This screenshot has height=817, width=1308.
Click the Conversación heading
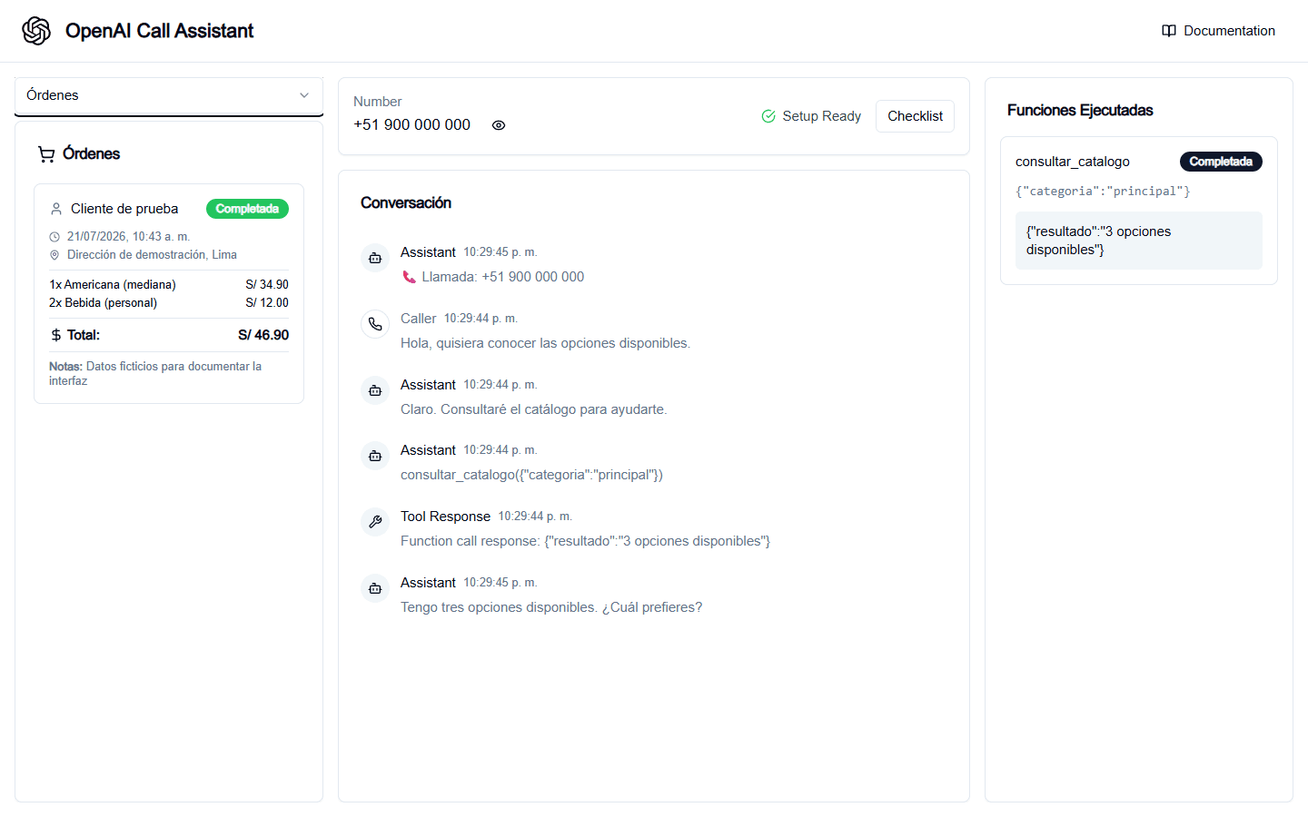pos(406,202)
